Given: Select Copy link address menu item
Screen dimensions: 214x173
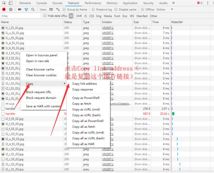Looking at the screenshot, I should [x=85, y=84].
